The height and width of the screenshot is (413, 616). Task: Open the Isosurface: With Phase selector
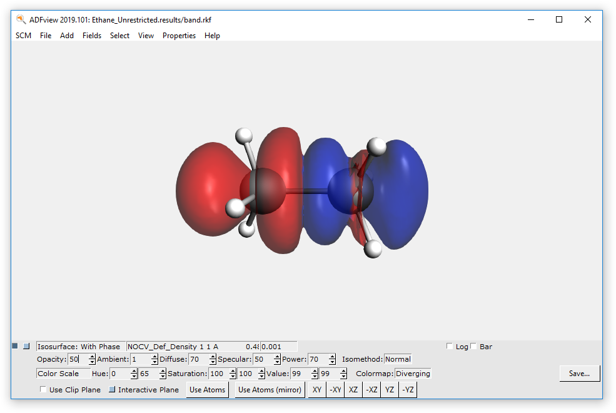click(79, 346)
